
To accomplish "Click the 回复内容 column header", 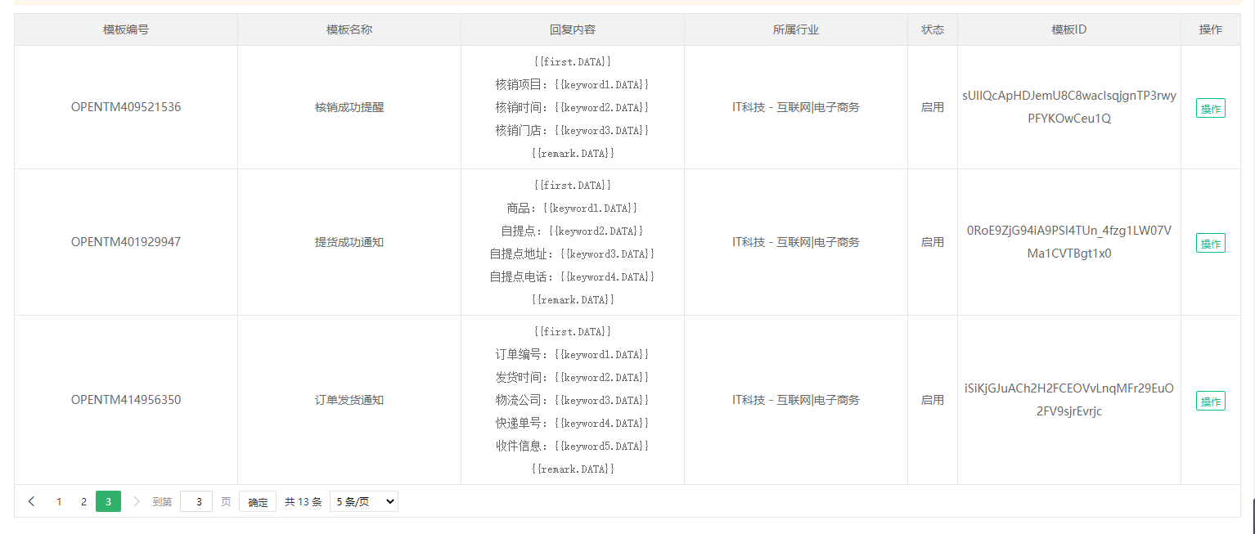I will [x=573, y=29].
